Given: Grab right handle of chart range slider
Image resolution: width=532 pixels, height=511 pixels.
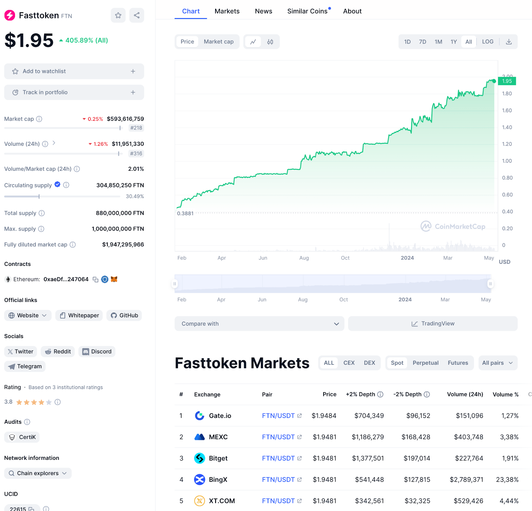Looking at the screenshot, I should pos(490,284).
